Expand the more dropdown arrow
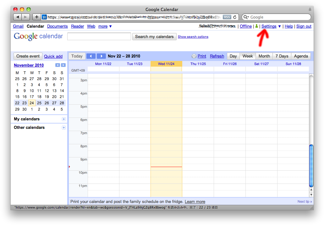The height and width of the screenshot is (225, 324). pos(111,26)
